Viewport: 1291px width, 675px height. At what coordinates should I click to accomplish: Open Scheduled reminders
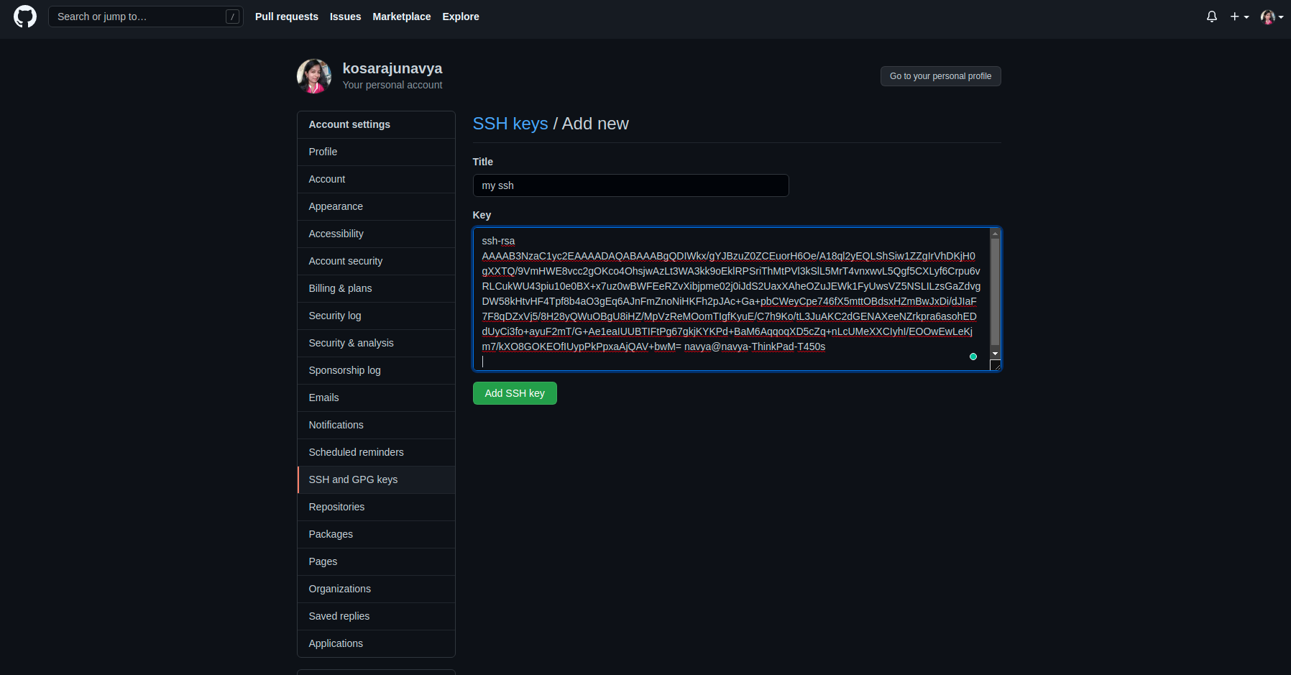(x=376, y=452)
